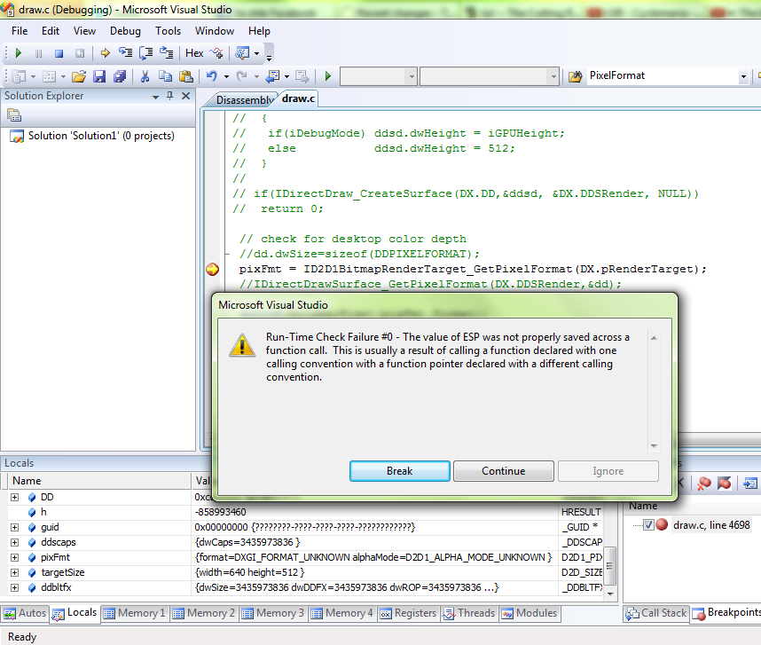Open the PixelFormat find combo dropdown arrow

tap(743, 76)
